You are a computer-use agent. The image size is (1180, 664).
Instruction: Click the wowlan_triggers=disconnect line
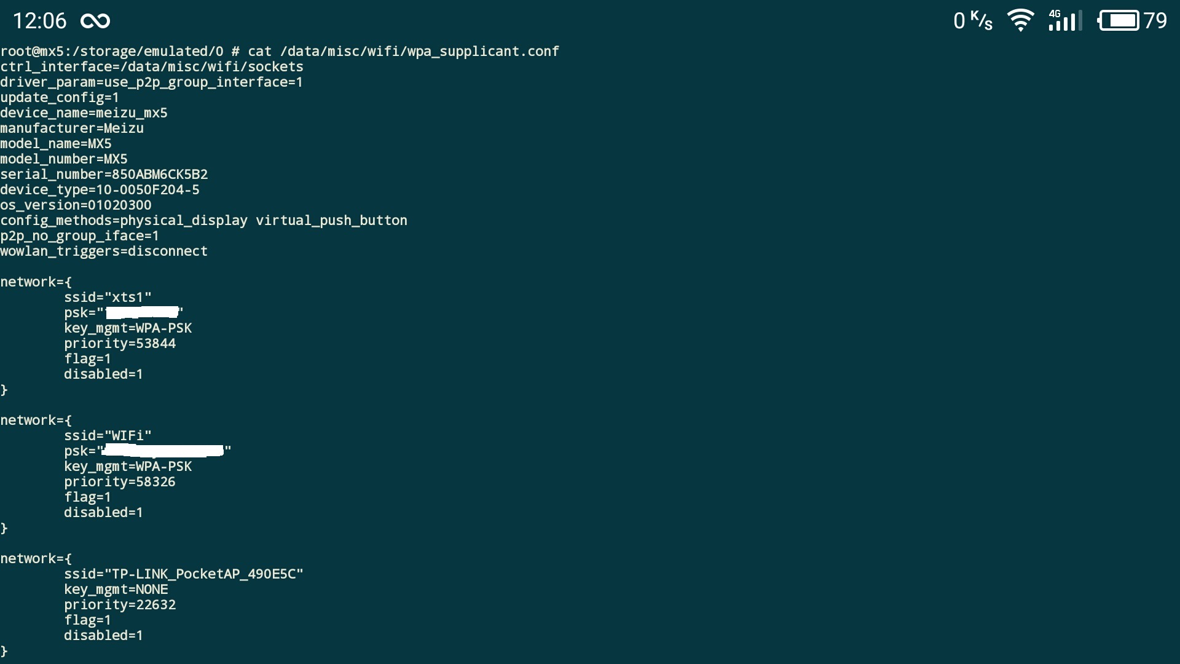(x=104, y=251)
